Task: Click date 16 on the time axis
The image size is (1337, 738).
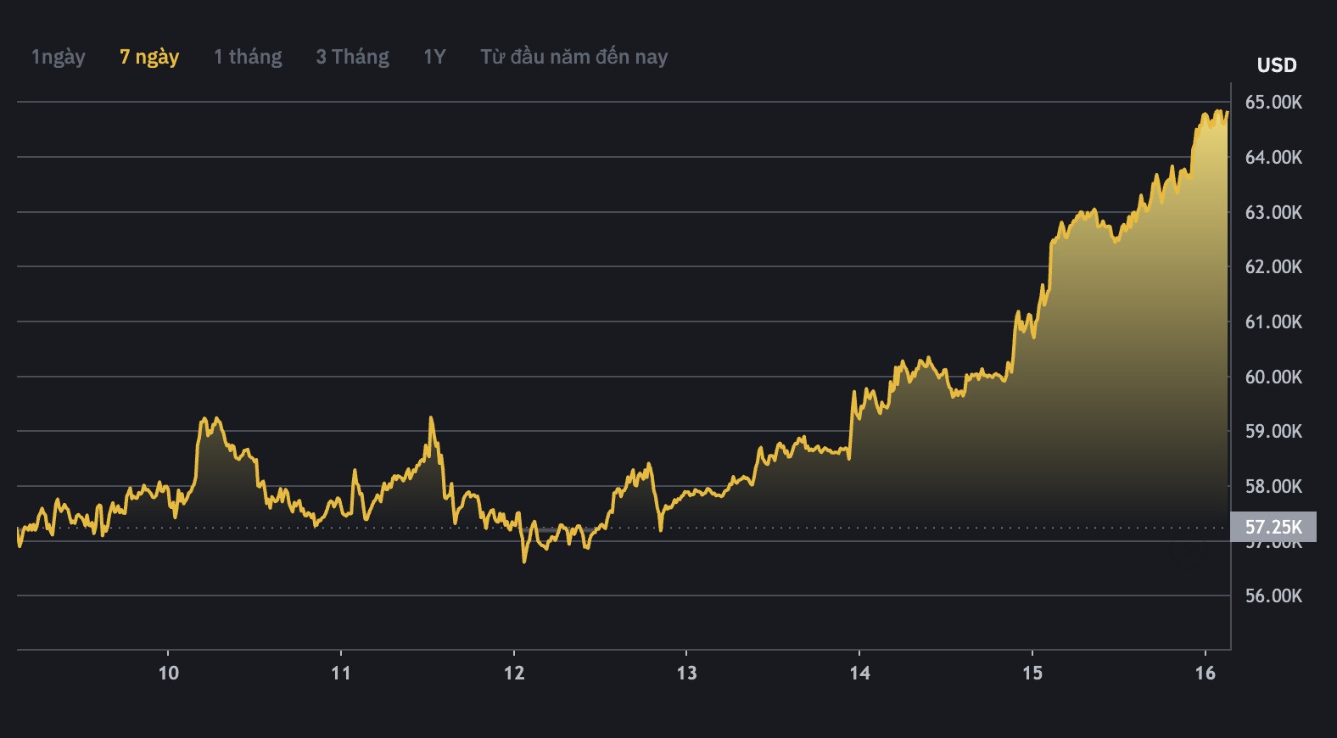Action: [x=1205, y=673]
